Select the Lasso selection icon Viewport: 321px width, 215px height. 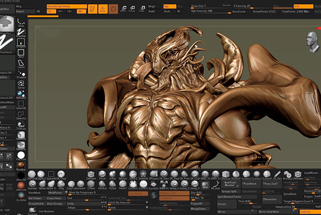pos(21,64)
